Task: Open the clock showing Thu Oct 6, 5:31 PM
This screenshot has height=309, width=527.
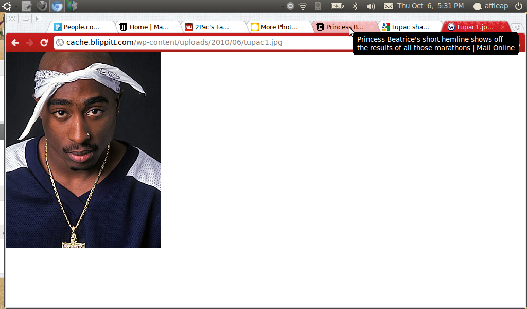Action: pyautogui.click(x=431, y=6)
